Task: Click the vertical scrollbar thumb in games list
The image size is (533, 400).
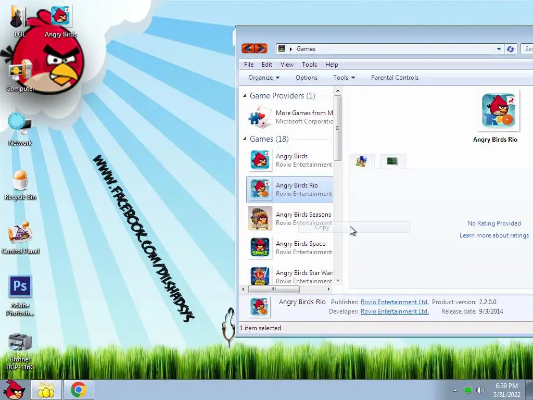Action: click(x=337, y=128)
